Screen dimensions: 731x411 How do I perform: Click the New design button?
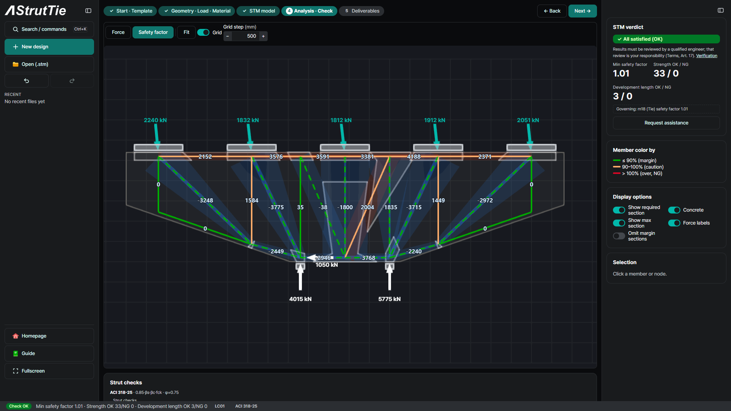(x=49, y=47)
